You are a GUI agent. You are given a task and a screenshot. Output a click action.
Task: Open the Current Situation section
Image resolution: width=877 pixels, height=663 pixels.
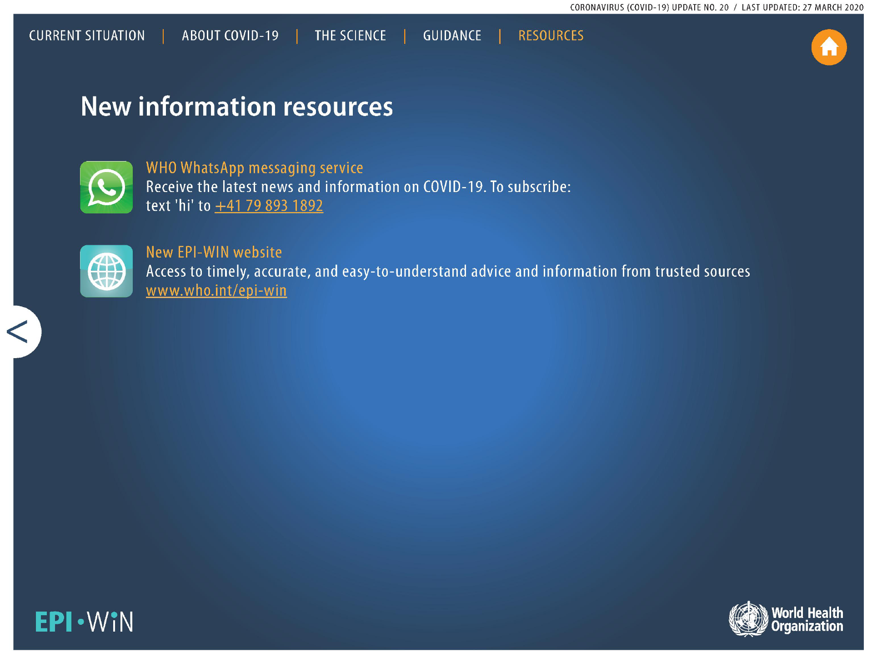(87, 35)
